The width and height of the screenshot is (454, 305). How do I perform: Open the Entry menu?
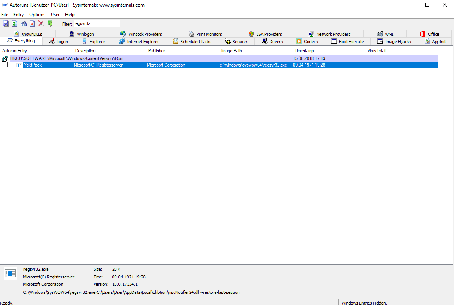[x=18, y=15]
